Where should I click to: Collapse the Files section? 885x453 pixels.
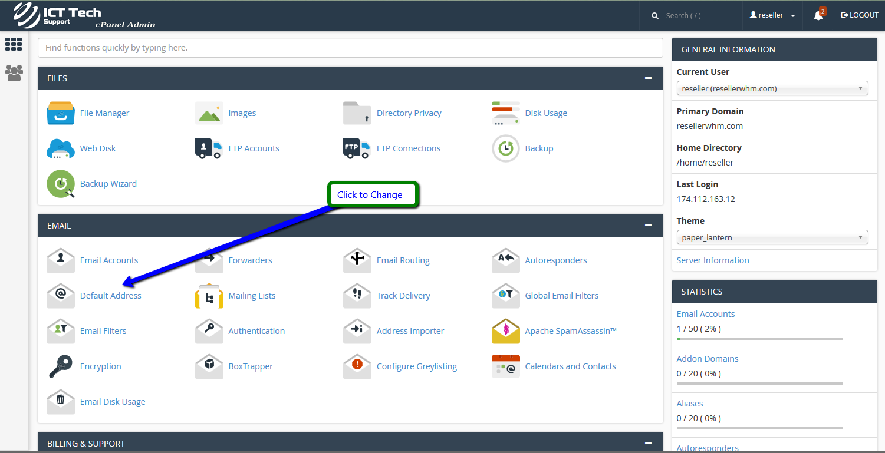pos(648,78)
